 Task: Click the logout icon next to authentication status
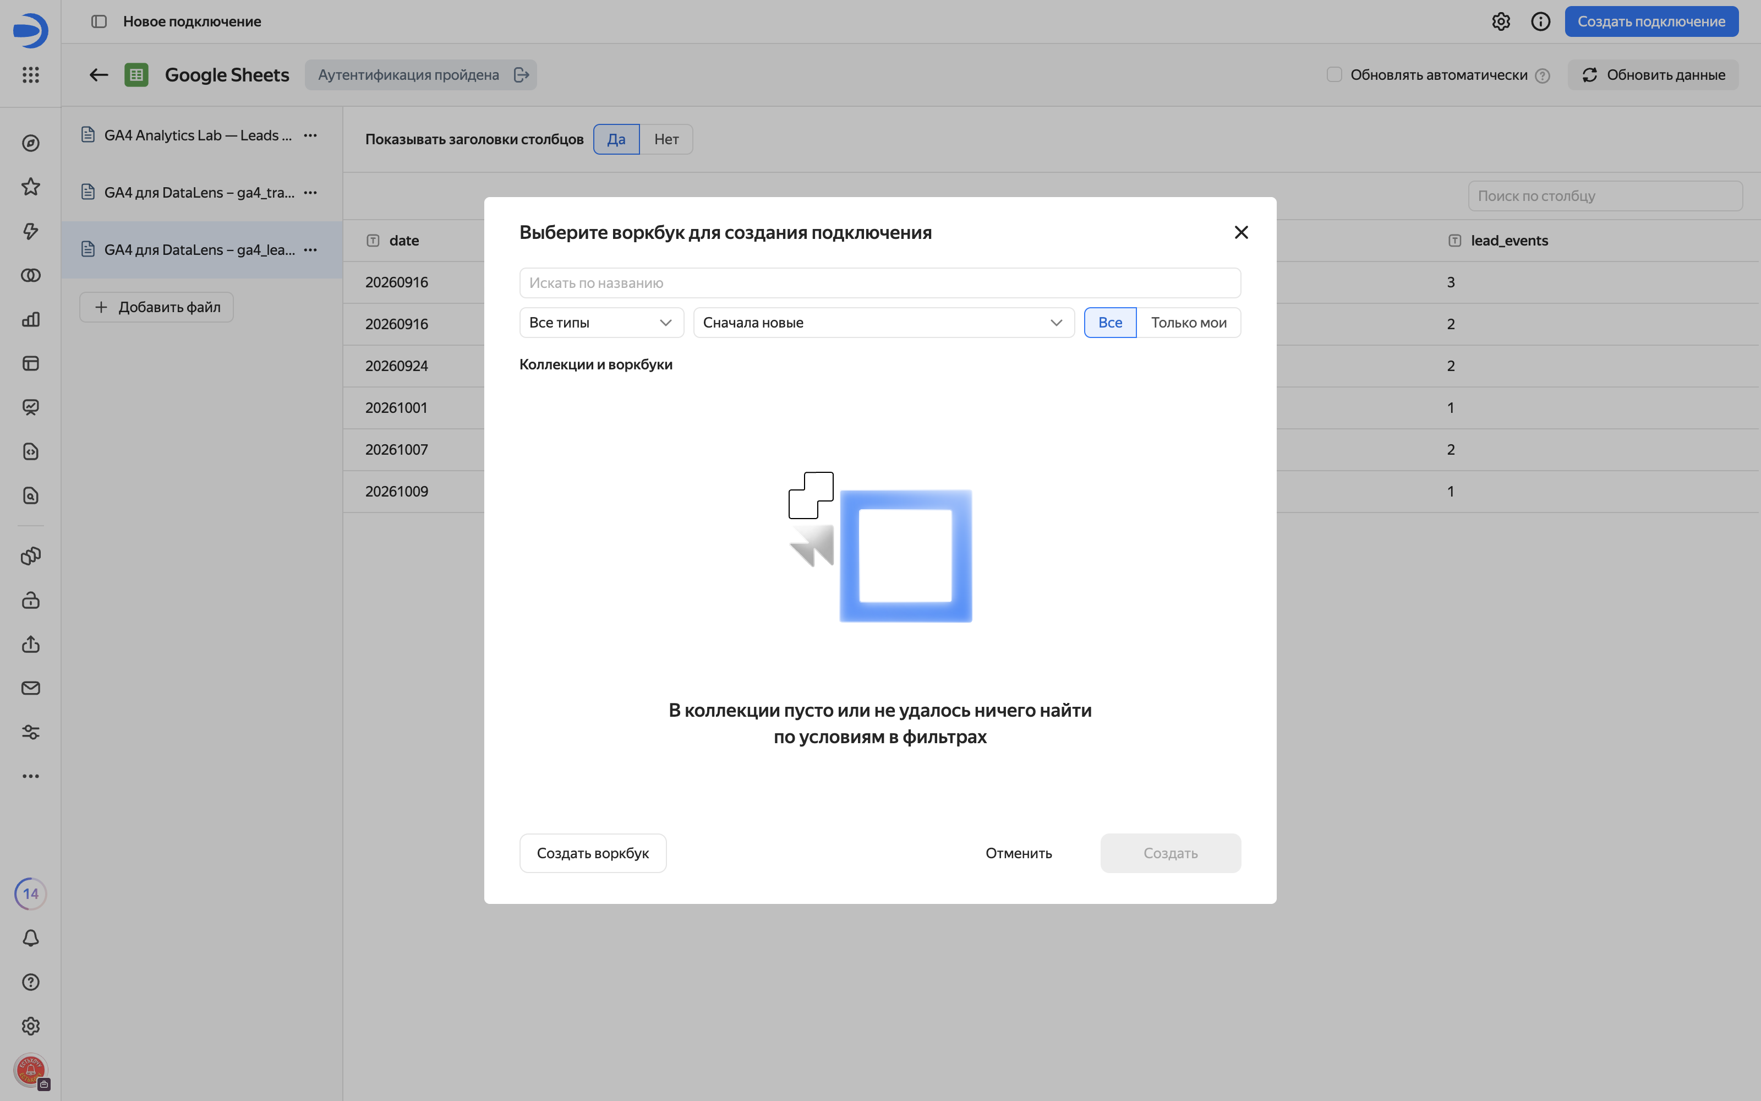point(521,75)
